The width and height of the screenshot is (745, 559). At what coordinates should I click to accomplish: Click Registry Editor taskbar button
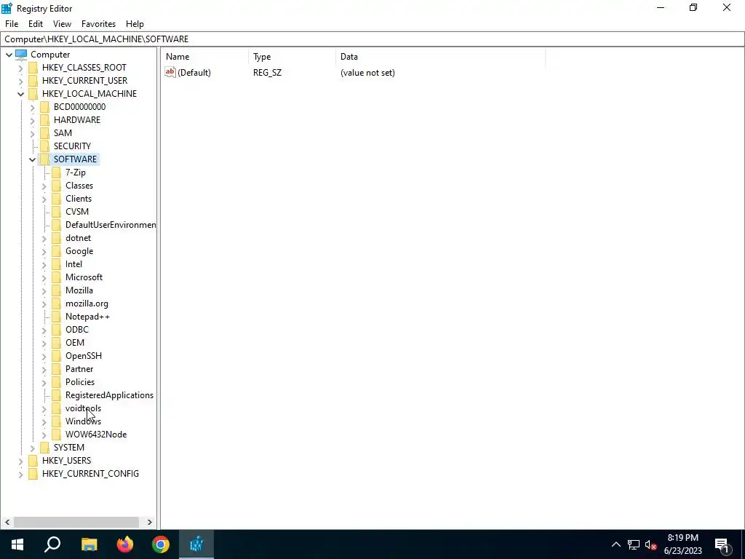(196, 544)
